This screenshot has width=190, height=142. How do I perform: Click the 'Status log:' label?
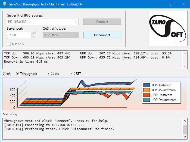pyautogui.click(x=10, y=114)
